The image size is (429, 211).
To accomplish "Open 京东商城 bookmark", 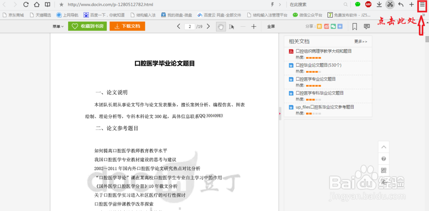I will [13, 15].
